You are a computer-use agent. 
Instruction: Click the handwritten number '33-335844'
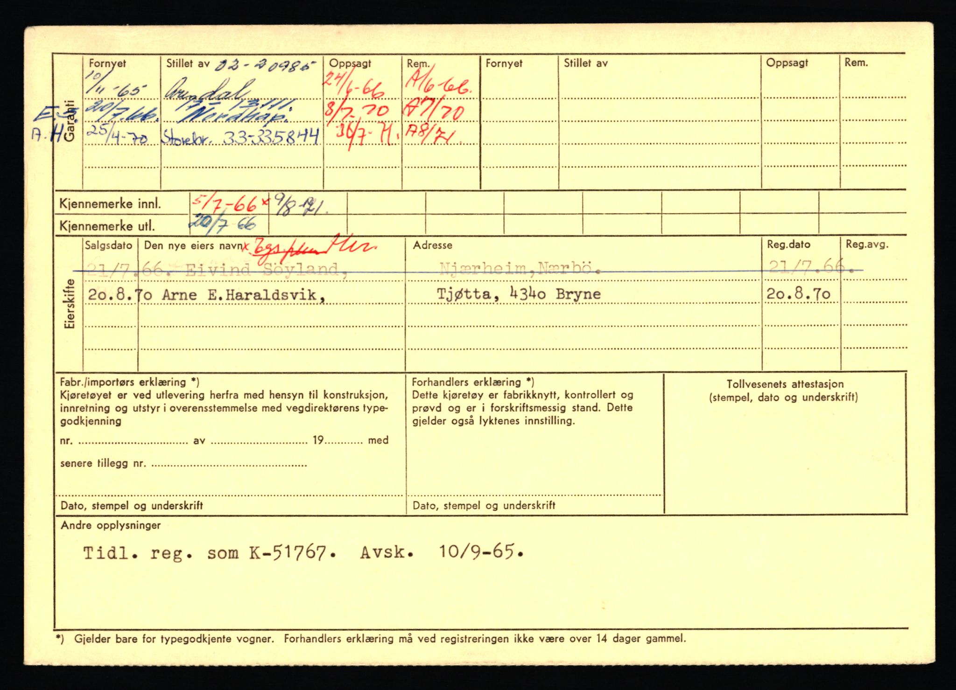(x=272, y=137)
